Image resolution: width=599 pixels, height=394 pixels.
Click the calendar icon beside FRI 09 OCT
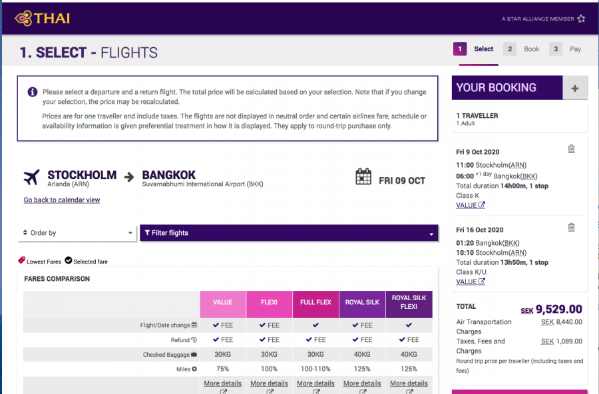pos(363,177)
